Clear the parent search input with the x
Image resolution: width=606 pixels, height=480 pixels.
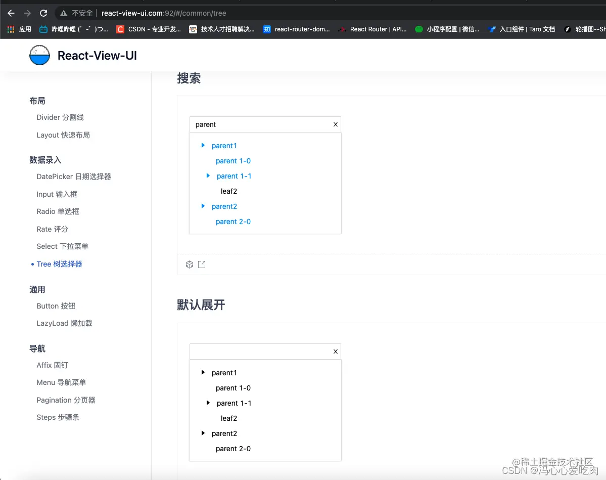[335, 124]
